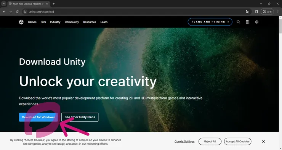Click See other Unity Plans button
The width and height of the screenshot is (282, 150).
pyautogui.click(x=80, y=117)
